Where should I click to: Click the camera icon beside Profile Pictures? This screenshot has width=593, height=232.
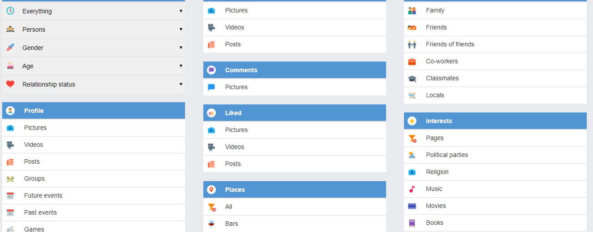pos(10,128)
